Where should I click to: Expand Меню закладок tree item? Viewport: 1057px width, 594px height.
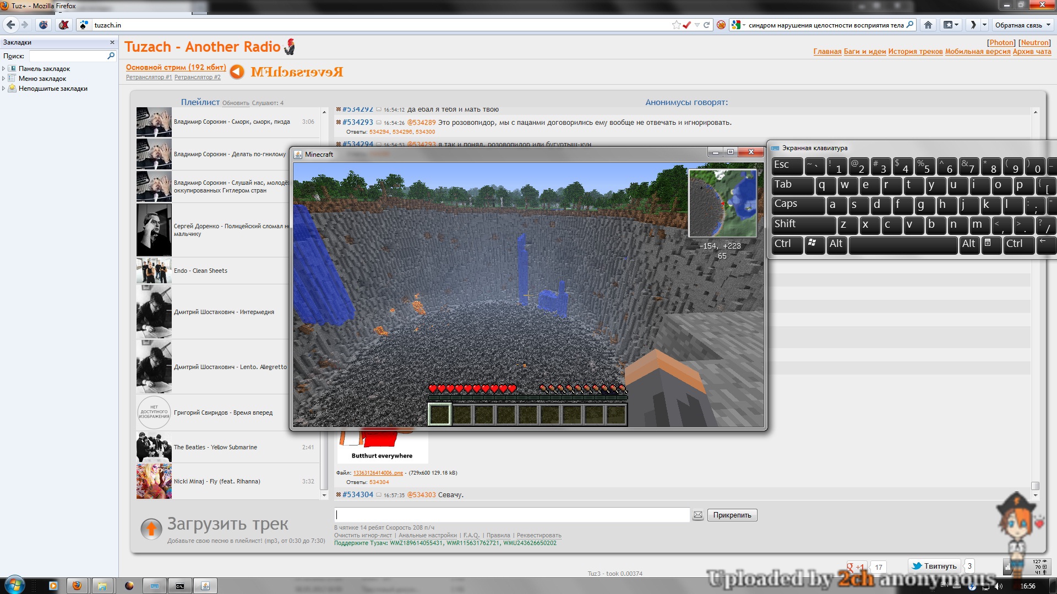coord(3,79)
